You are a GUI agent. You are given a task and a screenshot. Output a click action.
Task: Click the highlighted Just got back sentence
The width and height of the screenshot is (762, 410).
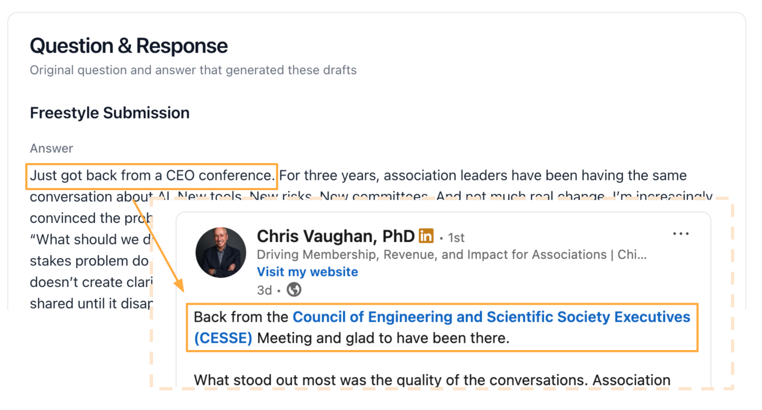pyautogui.click(x=152, y=175)
